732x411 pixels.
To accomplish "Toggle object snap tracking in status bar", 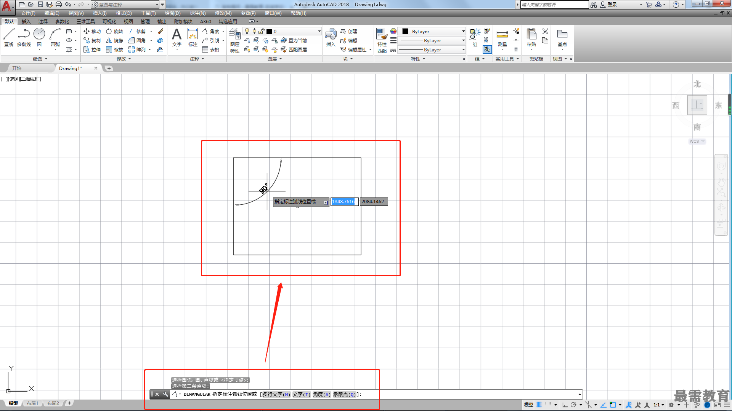I will (x=604, y=405).
